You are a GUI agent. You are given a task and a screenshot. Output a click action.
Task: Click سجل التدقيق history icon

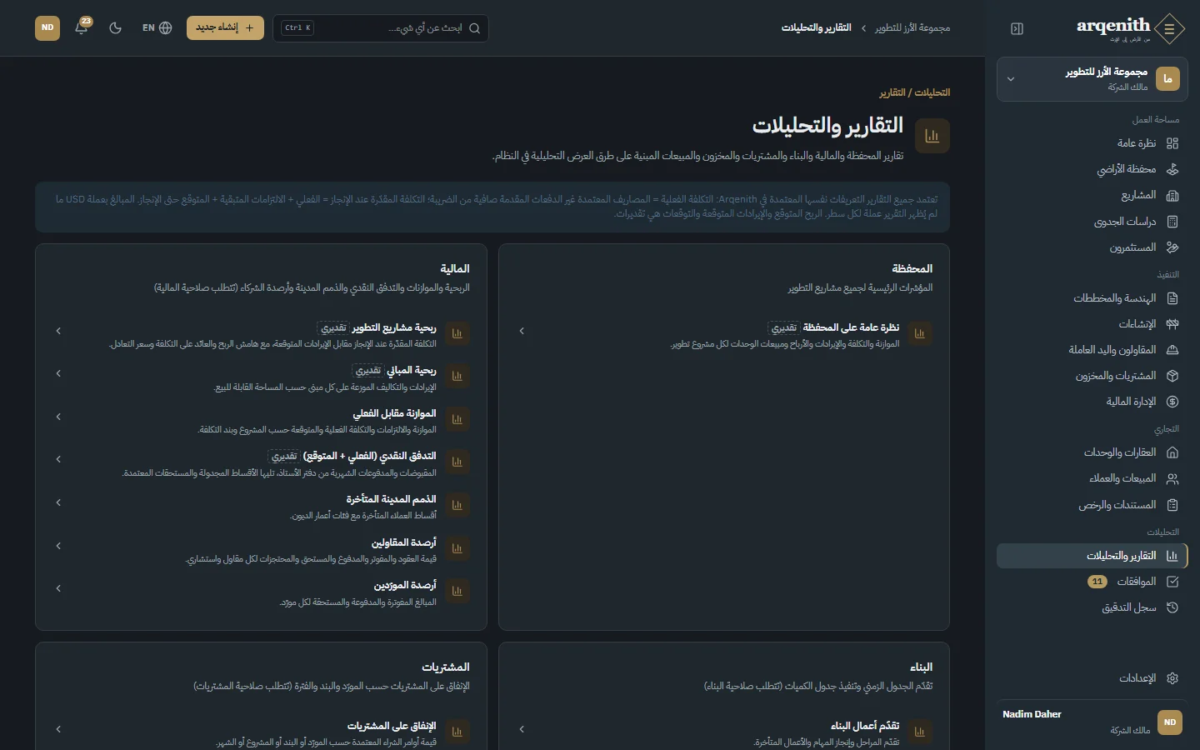point(1172,607)
